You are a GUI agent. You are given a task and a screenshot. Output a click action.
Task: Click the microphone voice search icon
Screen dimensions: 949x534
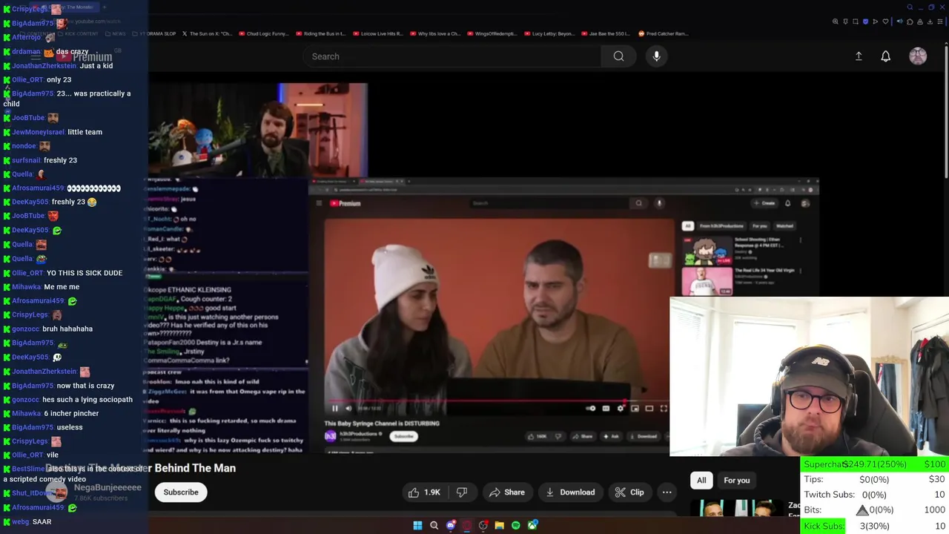(656, 56)
